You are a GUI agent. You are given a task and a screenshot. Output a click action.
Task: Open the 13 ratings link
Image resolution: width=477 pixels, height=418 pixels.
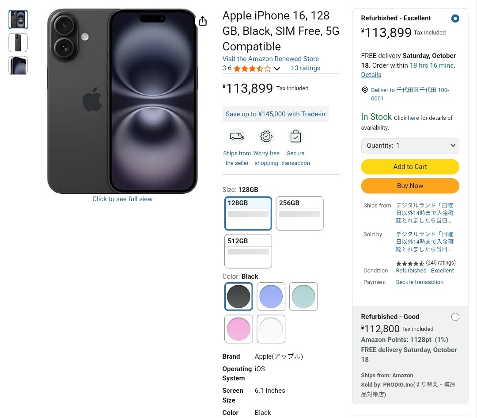point(305,68)
